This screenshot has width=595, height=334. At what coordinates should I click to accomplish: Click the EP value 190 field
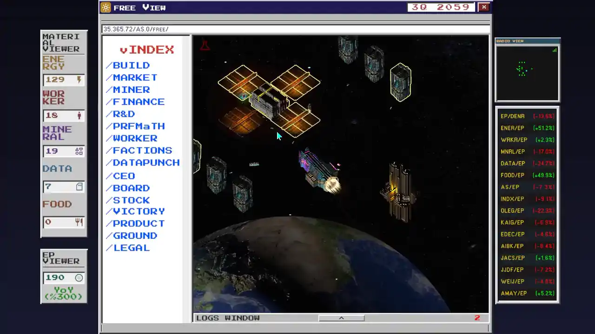point(64,278)
